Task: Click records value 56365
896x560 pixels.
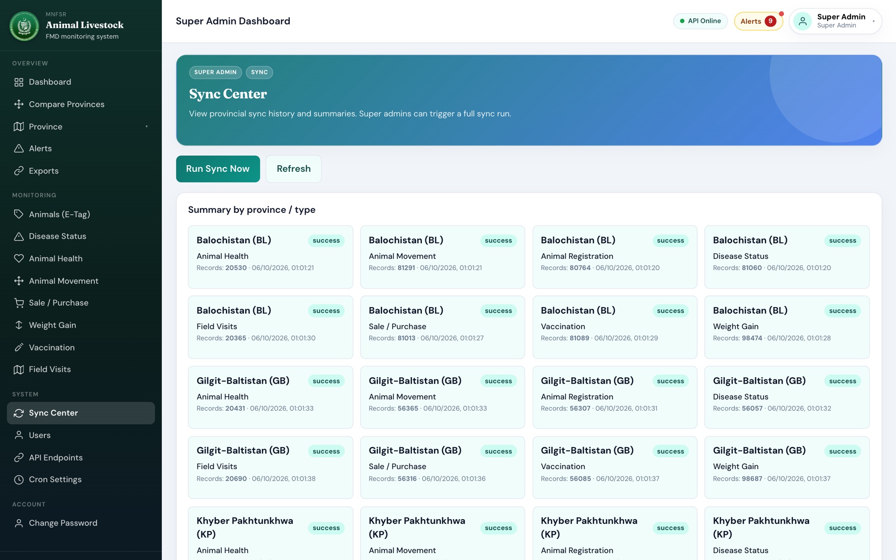Action: click(x=408, y=408)
